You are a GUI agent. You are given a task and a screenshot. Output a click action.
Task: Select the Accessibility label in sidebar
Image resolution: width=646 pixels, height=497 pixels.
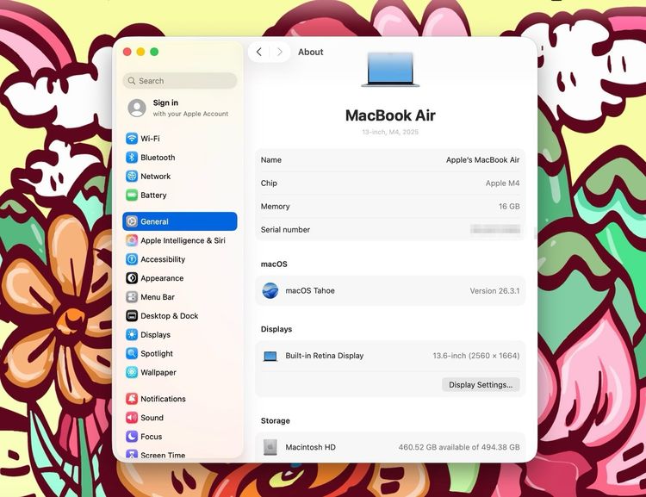pyautogui.click(x=163, y=259)
